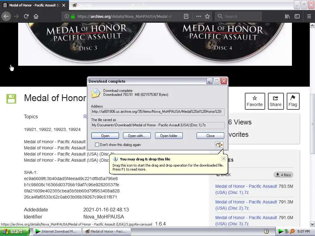The image size is (315, 236).
Task: Click the Open with... button
Action: coord(137,136)
